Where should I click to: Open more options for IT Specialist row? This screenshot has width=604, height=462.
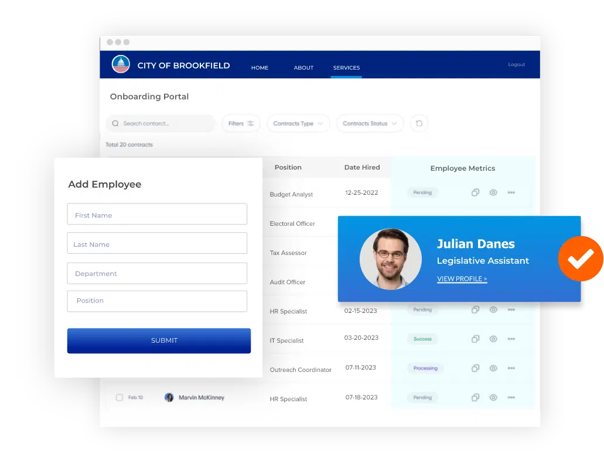coord(511,339)
